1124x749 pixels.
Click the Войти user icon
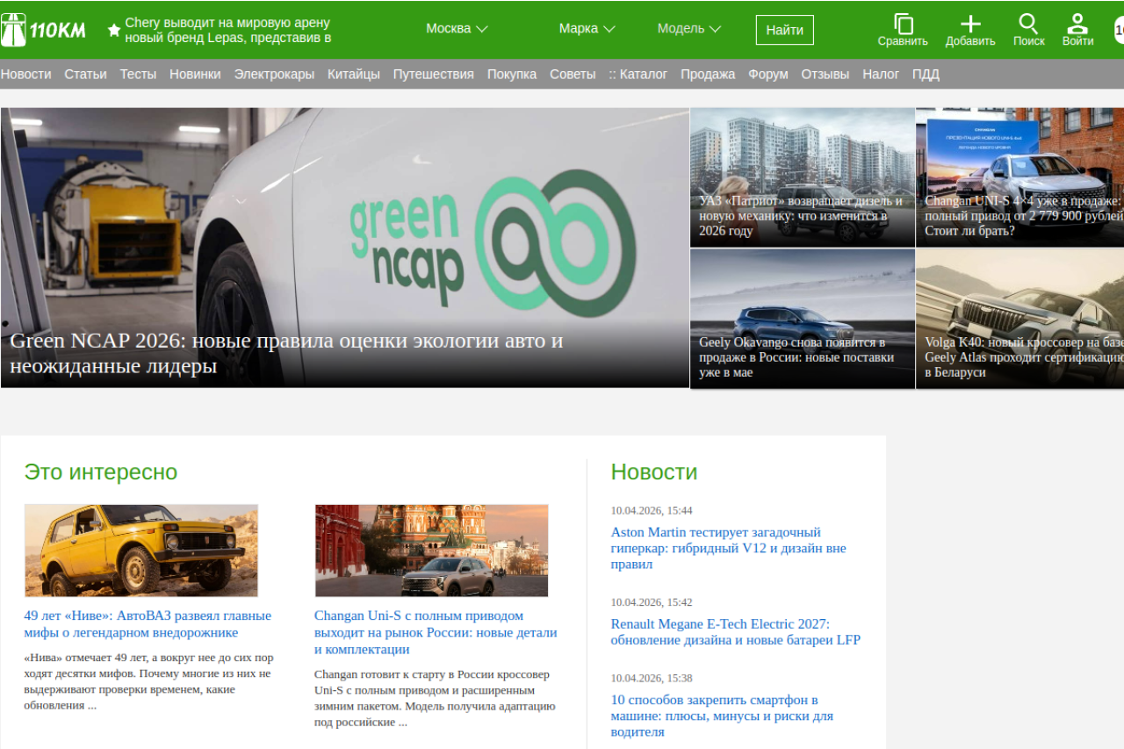point(1077,25)
